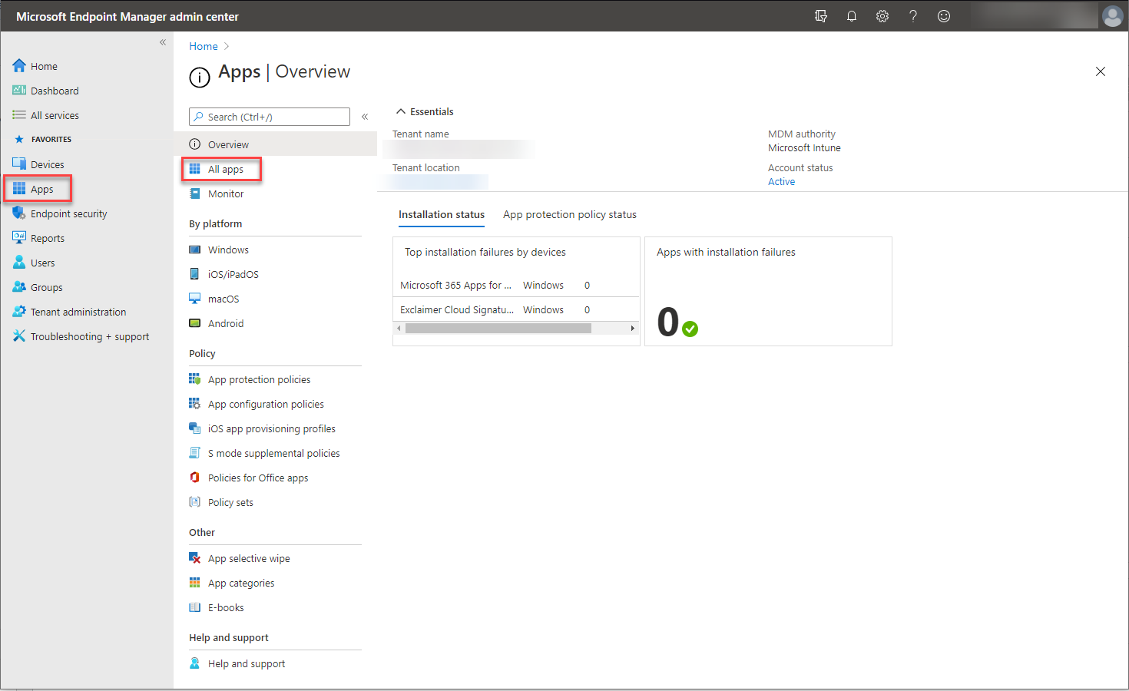Click the horizontal scrollbar in failures table
This screenshot has height=691, width=1129.
498,329
